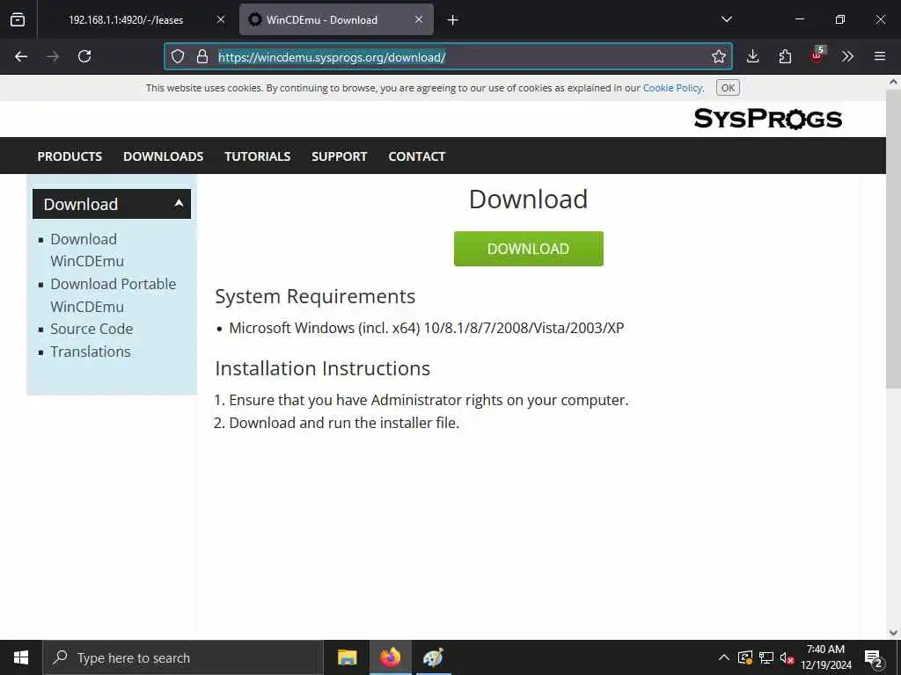Viewport: 901px width, 675px height.
Task: Open the Source Code sidebar link
Action: pos(92,329)
